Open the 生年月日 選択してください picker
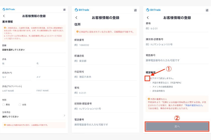This screenshot has width=211, height=140. click(34, 116)
